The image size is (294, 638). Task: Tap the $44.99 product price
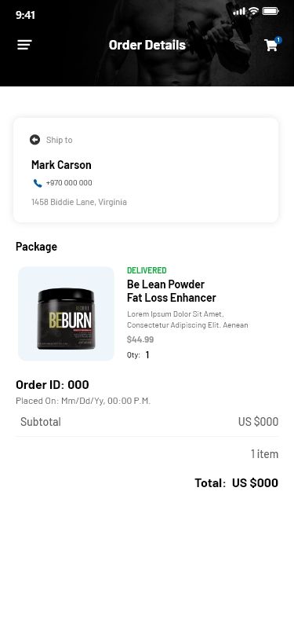[x=140, y=339]
